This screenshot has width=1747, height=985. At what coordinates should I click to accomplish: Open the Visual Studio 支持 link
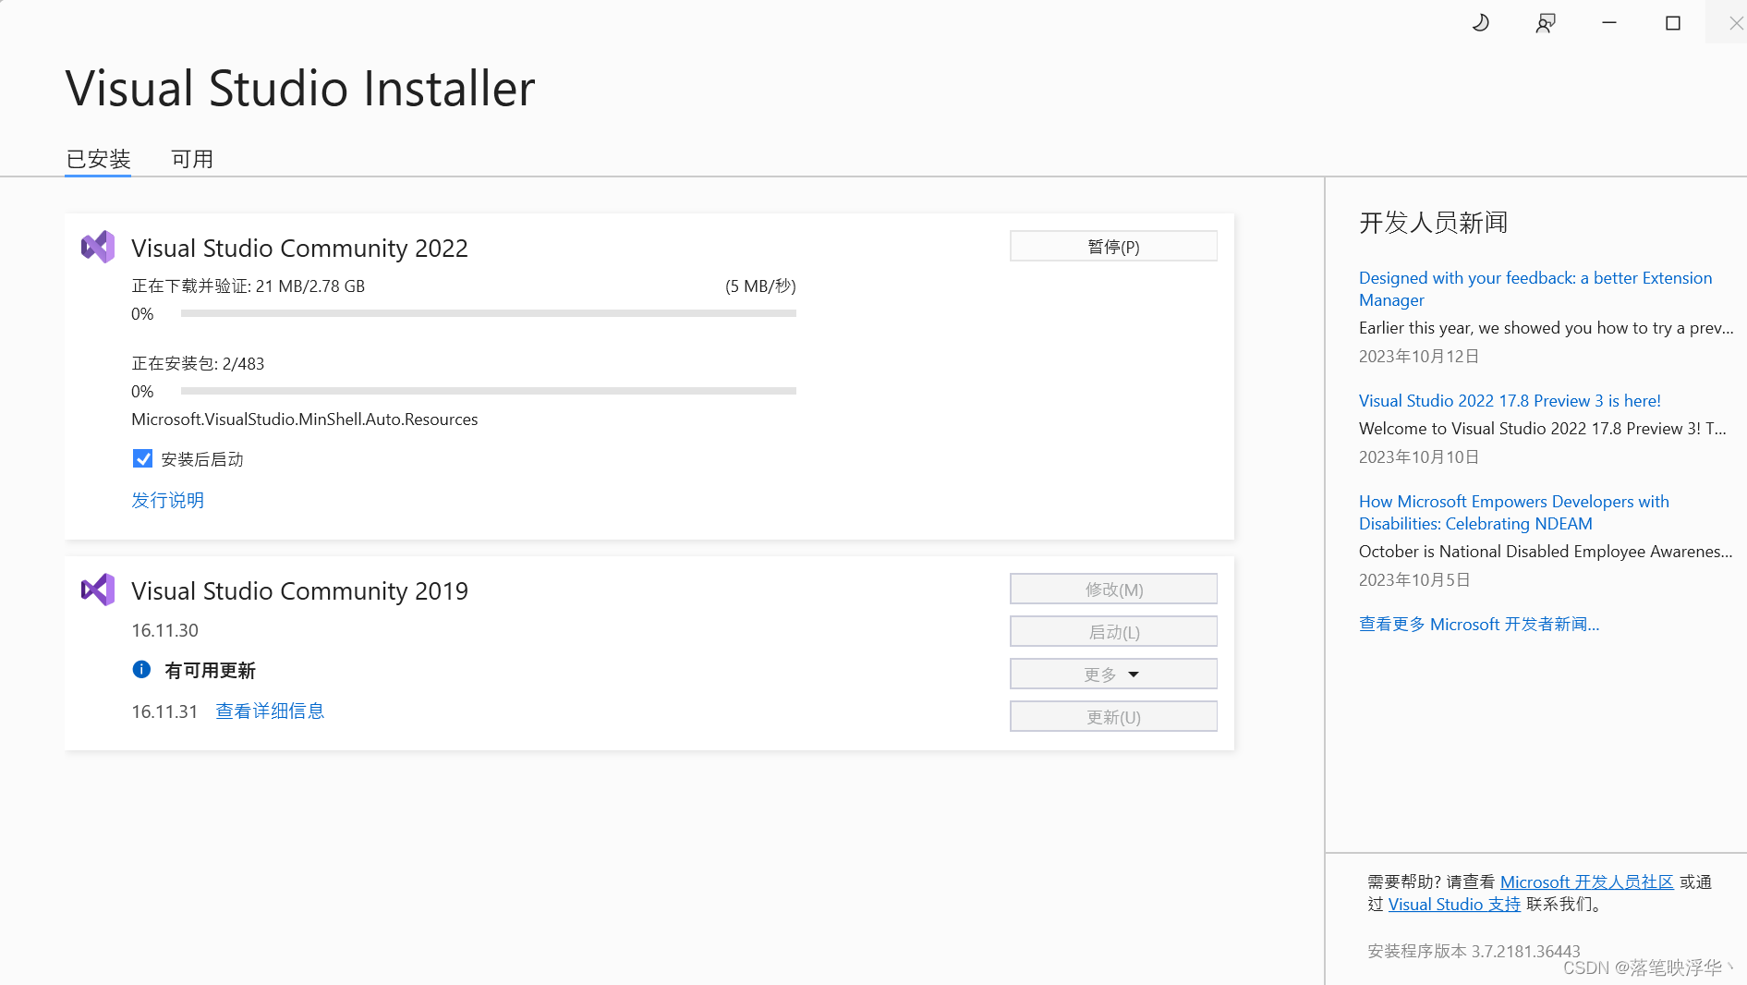click(1453, 904)
